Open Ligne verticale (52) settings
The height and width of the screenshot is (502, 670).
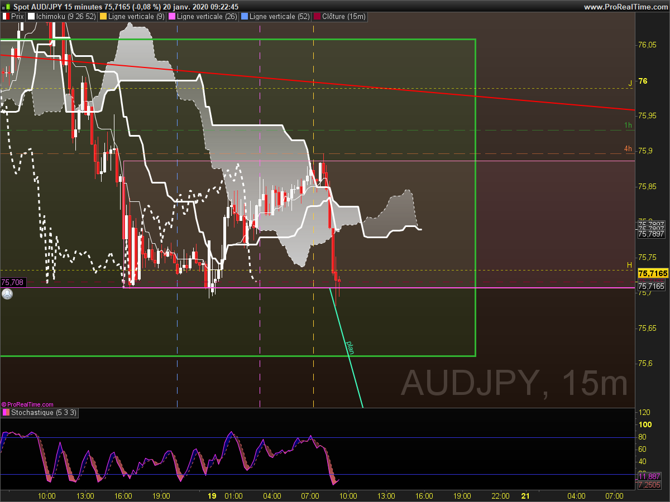275,17
